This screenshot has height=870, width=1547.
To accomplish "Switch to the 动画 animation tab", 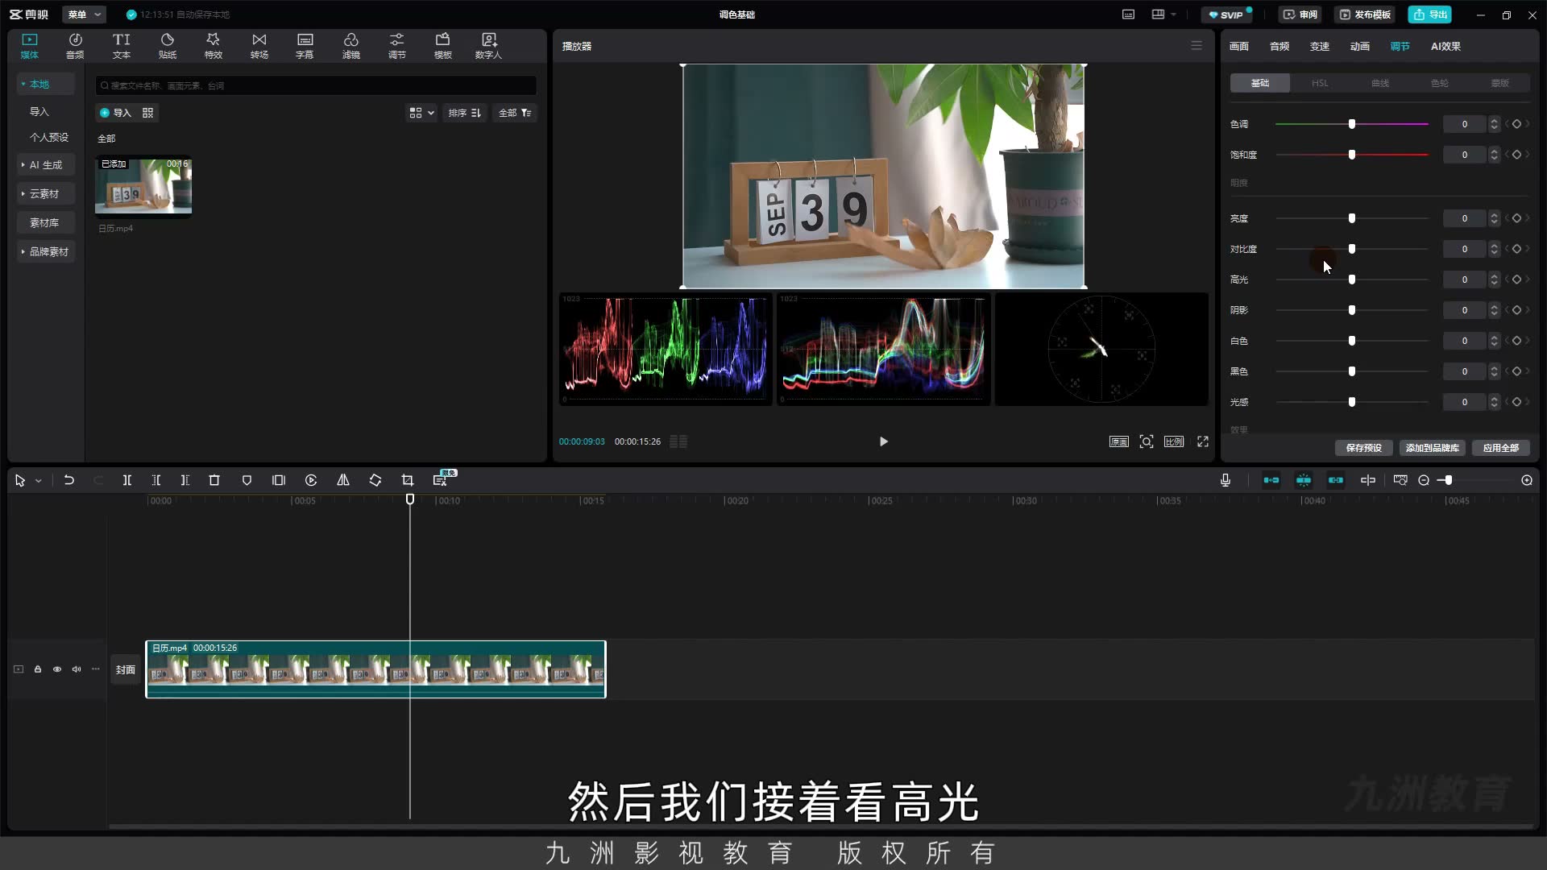I will click(1360, 46).
